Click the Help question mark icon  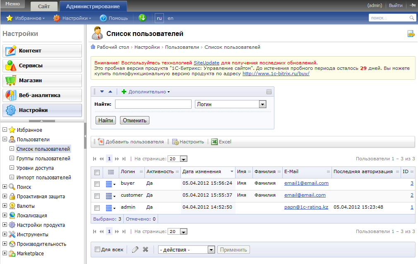click(x=103, y=18)
